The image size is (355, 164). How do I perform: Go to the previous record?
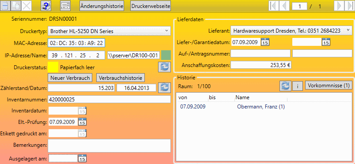pos(284,6)
